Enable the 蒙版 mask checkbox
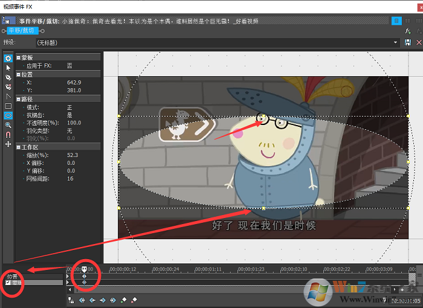423x308 pixels. (8, 283)
